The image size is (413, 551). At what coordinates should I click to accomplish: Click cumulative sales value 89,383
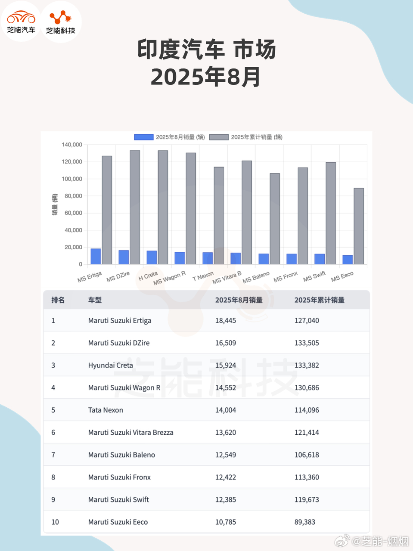click(x=305, y=522)
